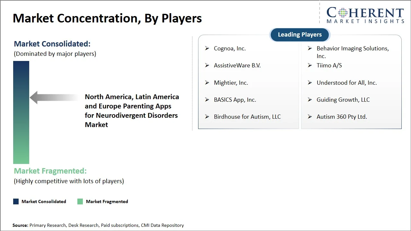The height and width of the screenshot is (231, 411).
Task: Click the dark blue Market Consolidated legend swatch
Action: [x=16, y=201]
